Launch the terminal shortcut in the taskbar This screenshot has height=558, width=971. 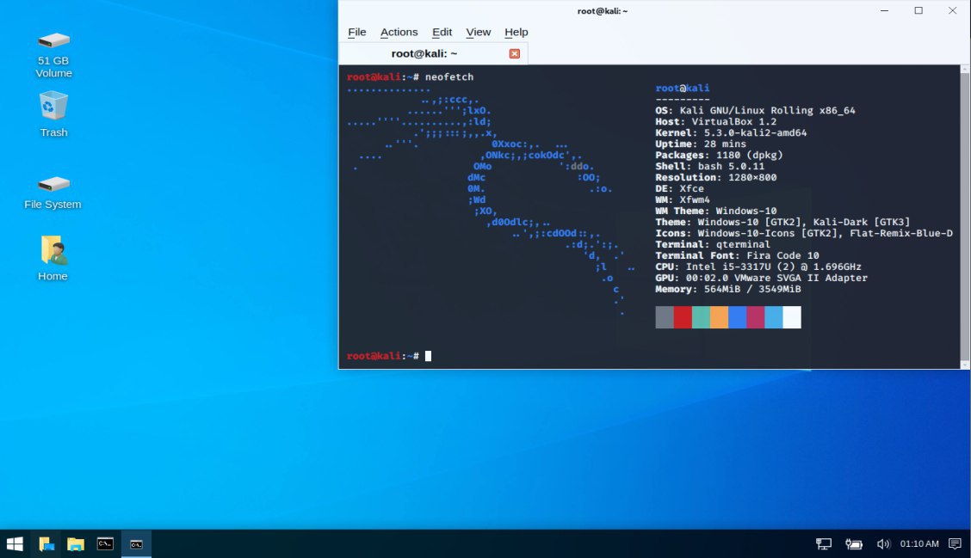pos(105,543)
